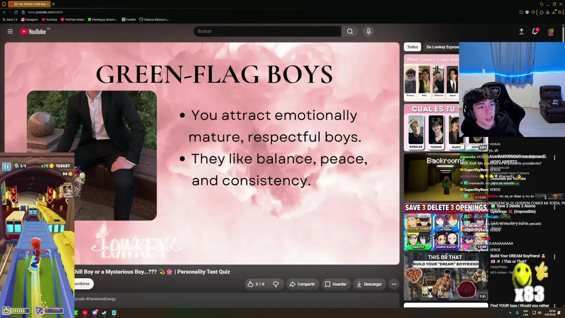Open the browser easy setup sliders
The width and height of the screenshot is (565, 318).
[x=560, y=12]
